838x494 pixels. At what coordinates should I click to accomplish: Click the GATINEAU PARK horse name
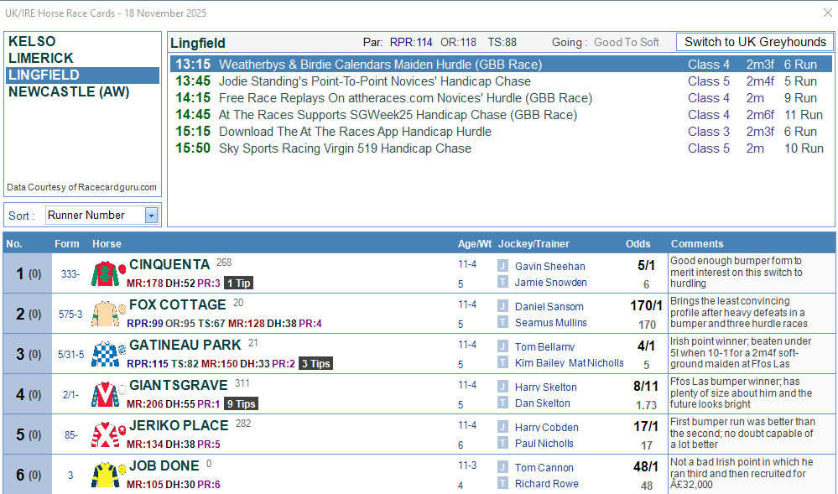[x=185, y=345]
